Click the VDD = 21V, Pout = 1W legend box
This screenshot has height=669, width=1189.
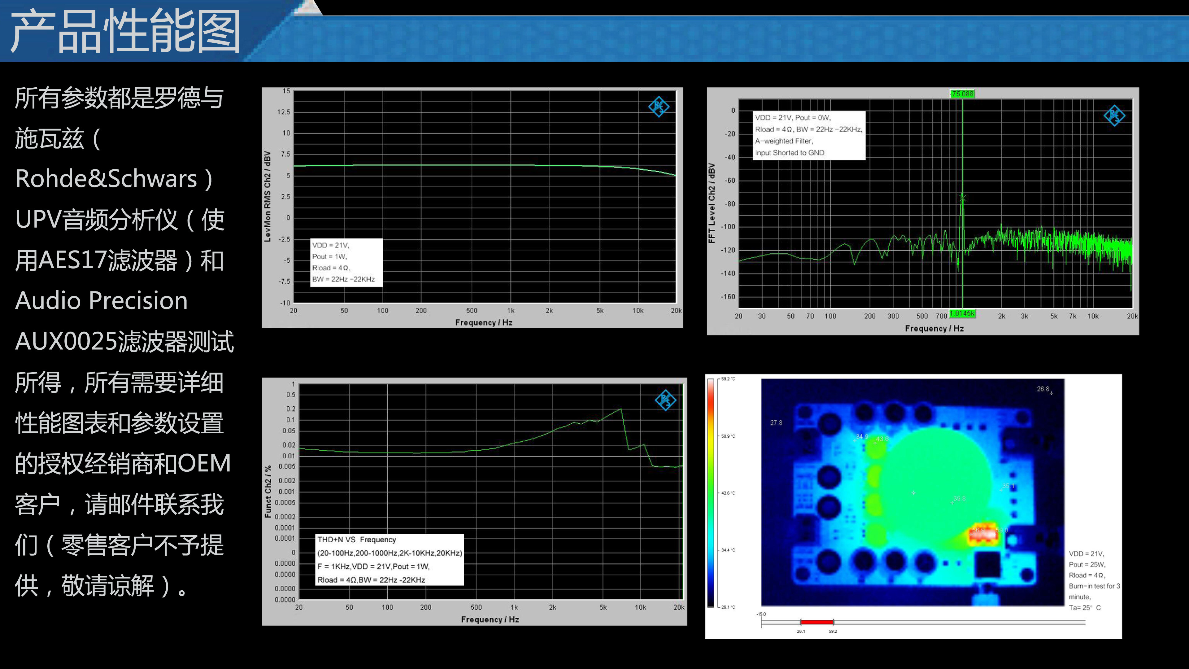(x=346, y=262)
